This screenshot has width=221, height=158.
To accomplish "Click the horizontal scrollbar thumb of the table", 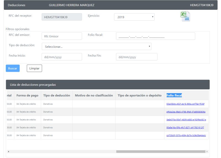I will [161, 152].
